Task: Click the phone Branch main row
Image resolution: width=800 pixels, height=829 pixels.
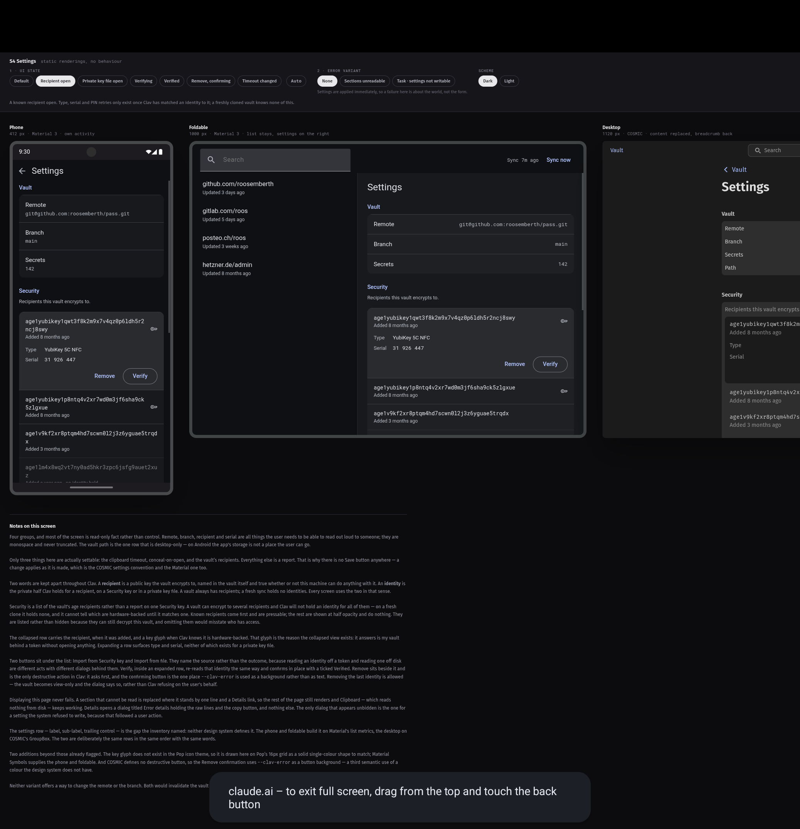Action: [91, 237]
